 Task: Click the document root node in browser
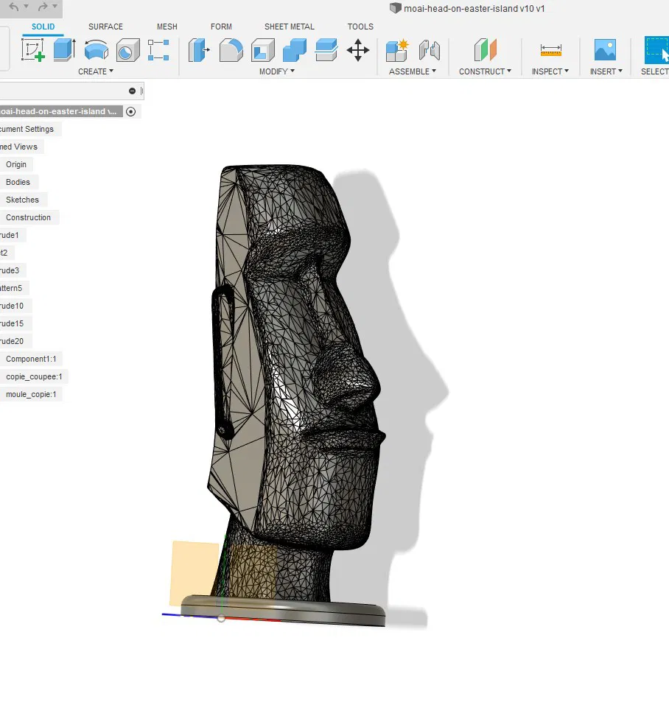click(61, 111)
